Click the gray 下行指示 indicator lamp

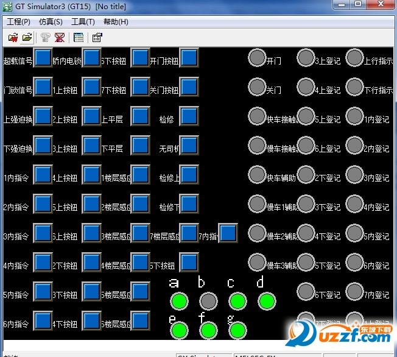coord(354,87)
